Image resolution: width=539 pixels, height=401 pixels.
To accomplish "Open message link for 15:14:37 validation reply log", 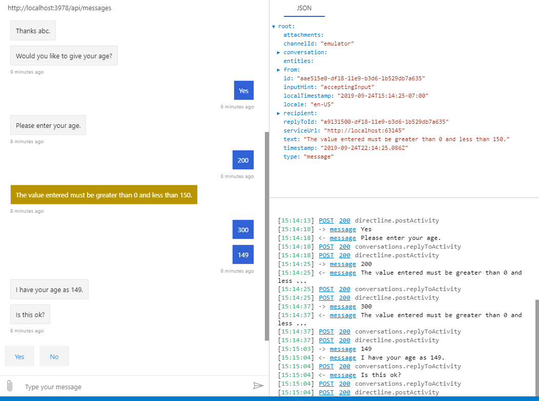I will click(x=343, y=315).
